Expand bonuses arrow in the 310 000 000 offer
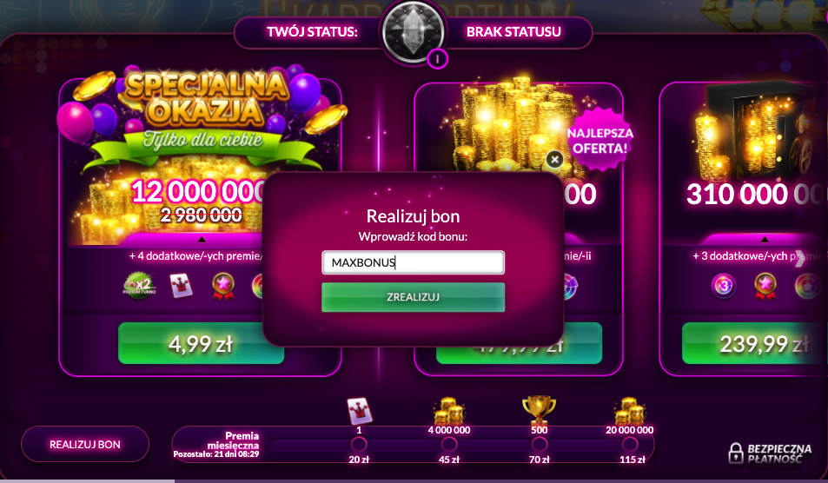 click(x=765, y=240)
